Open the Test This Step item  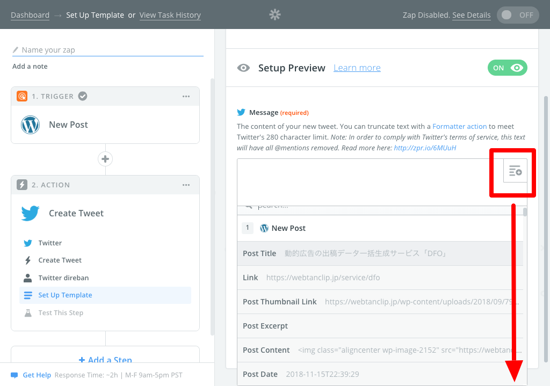(x=105, y=313)
